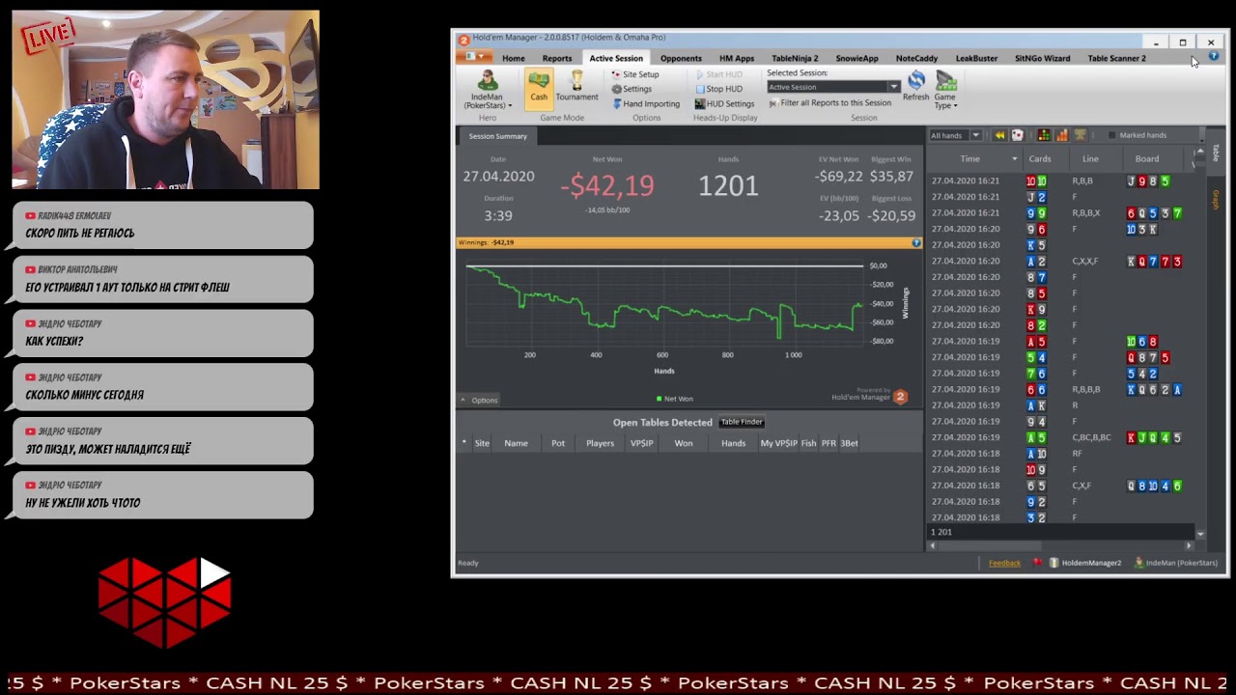Image resolution: width=1236 pixels, height=695 pixels.
Task: Click the trophy icon in hands toolbar
Action: [1081, 135]
